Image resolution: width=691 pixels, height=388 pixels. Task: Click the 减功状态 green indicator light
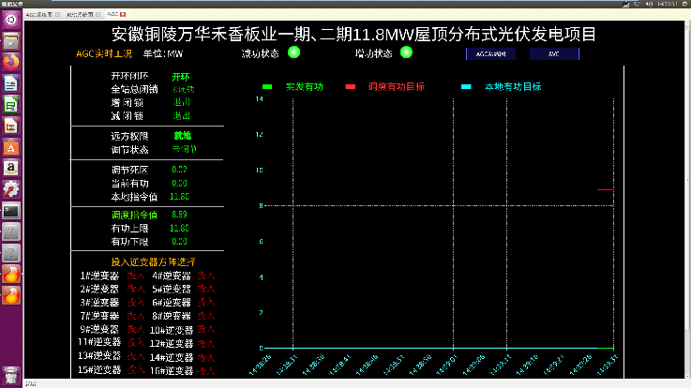[x=293, y=53]
